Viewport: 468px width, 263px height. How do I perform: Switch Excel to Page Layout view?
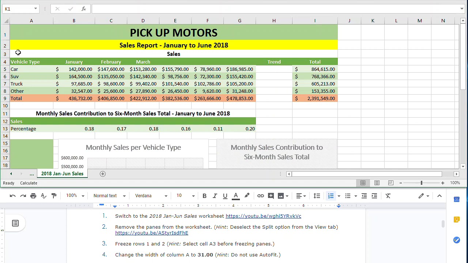point(377,183)
